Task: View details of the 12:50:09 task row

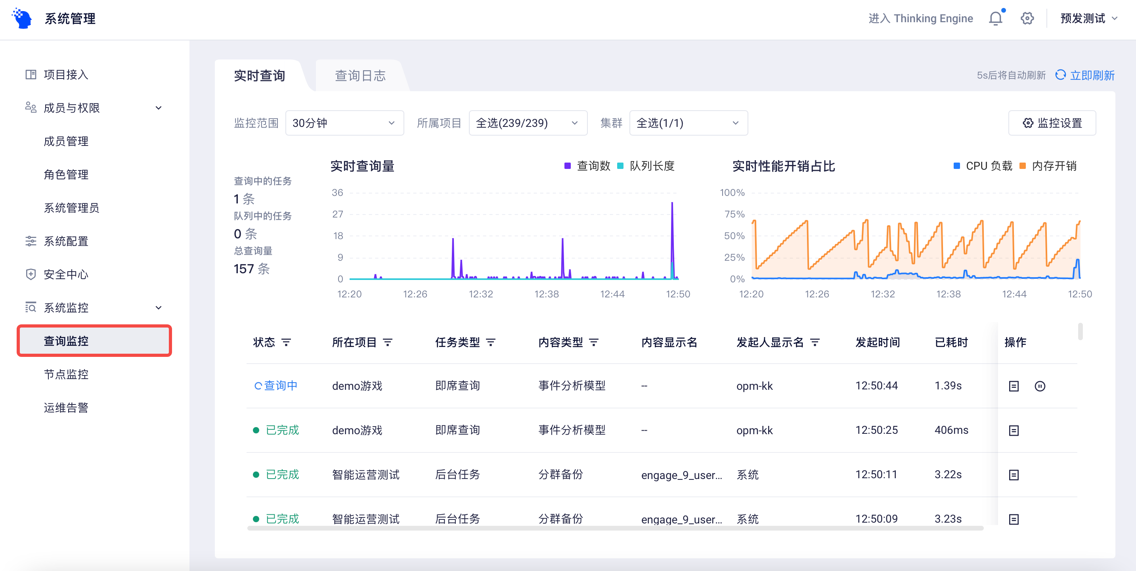Action: coord(1014,519)
